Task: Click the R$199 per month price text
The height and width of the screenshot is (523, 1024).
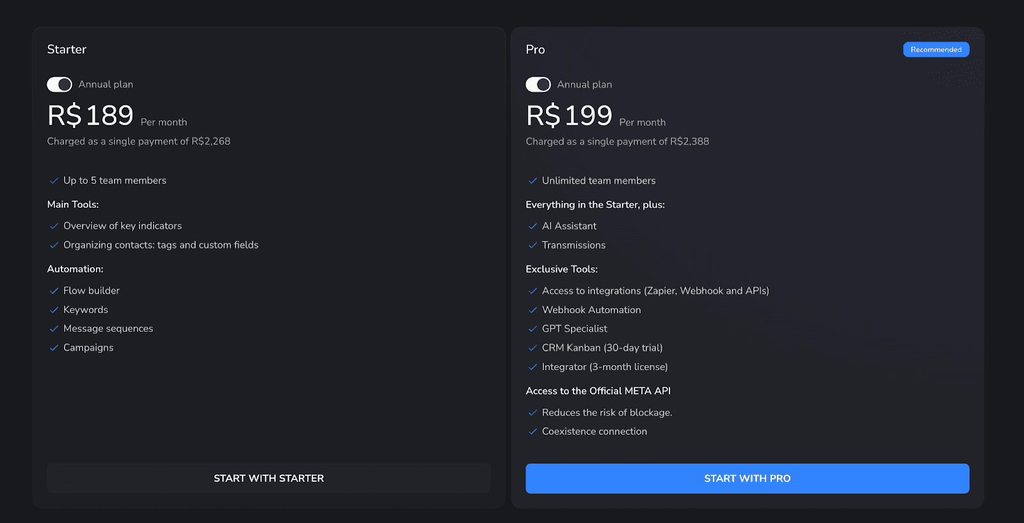Action: (x=568, y=116)
